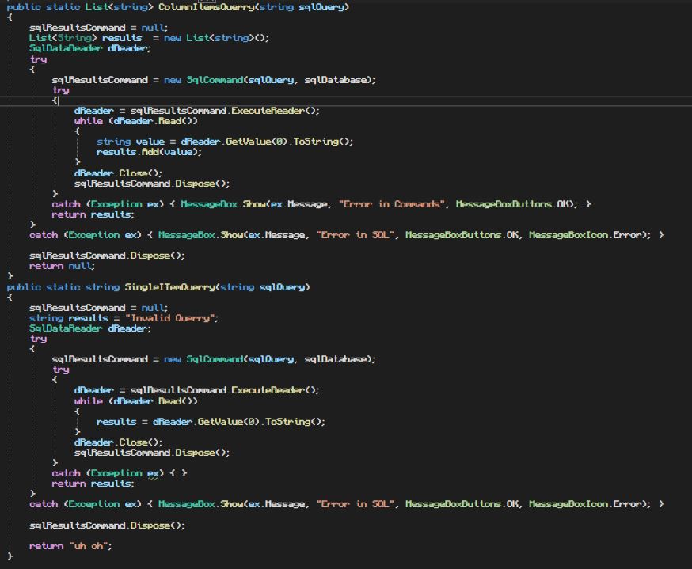Click the ColumnItemsQuerry method name in its declaration
Viewport: 692px width, 569px height.
point(206,7)
